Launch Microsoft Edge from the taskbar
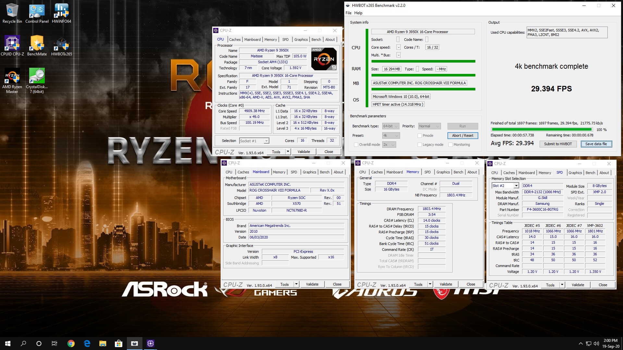The width and height of the screenshot is (623, 350). tap(87, 344)
